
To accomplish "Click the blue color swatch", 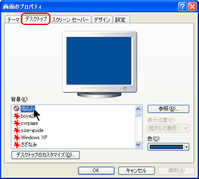I will [x=166, y=147].
